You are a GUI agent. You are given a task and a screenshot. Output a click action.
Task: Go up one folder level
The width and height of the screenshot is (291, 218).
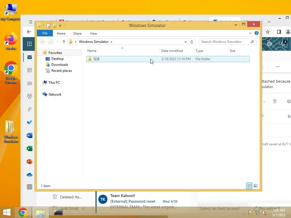click(64, 42)
